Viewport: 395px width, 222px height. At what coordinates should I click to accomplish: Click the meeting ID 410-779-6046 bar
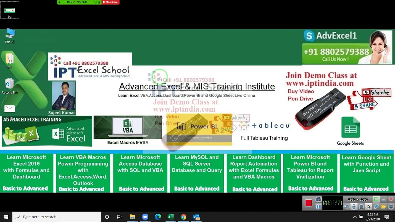point(77,2)
